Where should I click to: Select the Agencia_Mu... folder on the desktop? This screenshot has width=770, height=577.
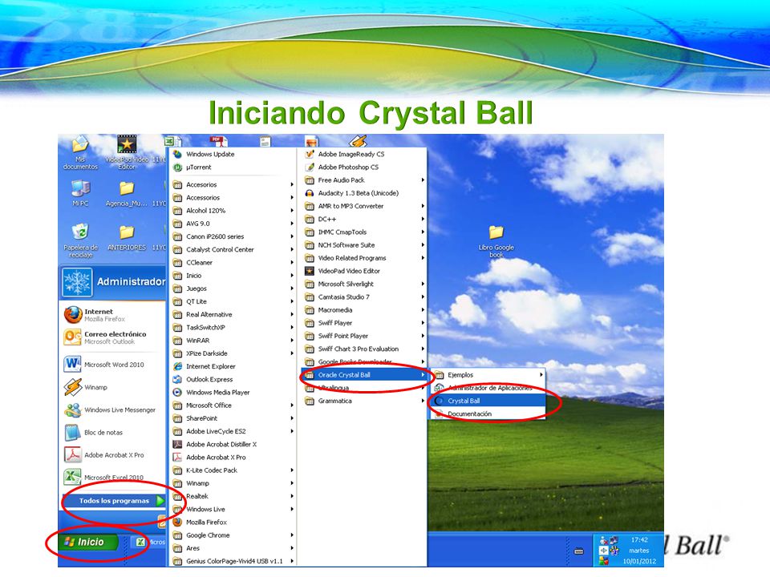pos(126,194)
